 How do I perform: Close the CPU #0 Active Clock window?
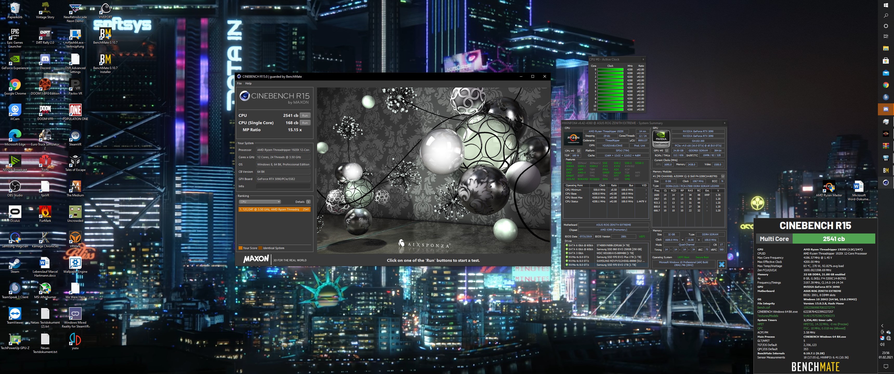pos(643,59)
